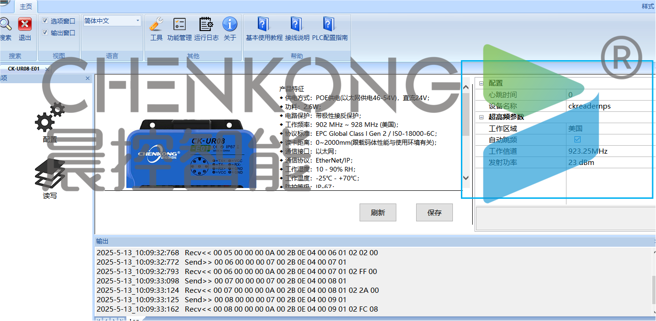The width and height of the screenshot is (656, 321).
Task: Open the 工具 tools icon
Action: coord(156,24)
